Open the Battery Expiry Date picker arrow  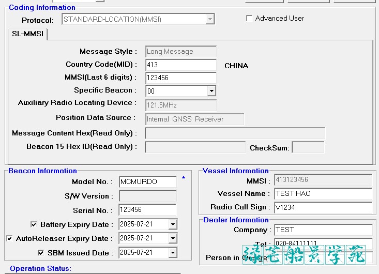(x=173, y=224)
